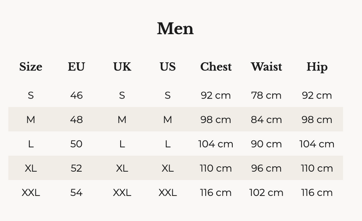Viewport: 362px width, 221px height.
Task: Click the 78 cm waist value
Action: coord(266,95)
